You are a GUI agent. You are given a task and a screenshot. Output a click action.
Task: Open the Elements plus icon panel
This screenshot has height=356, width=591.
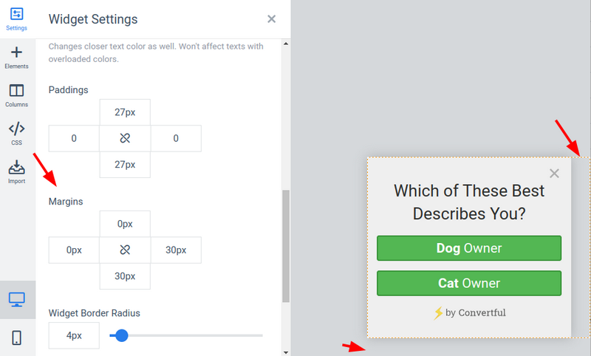point(16,58)
